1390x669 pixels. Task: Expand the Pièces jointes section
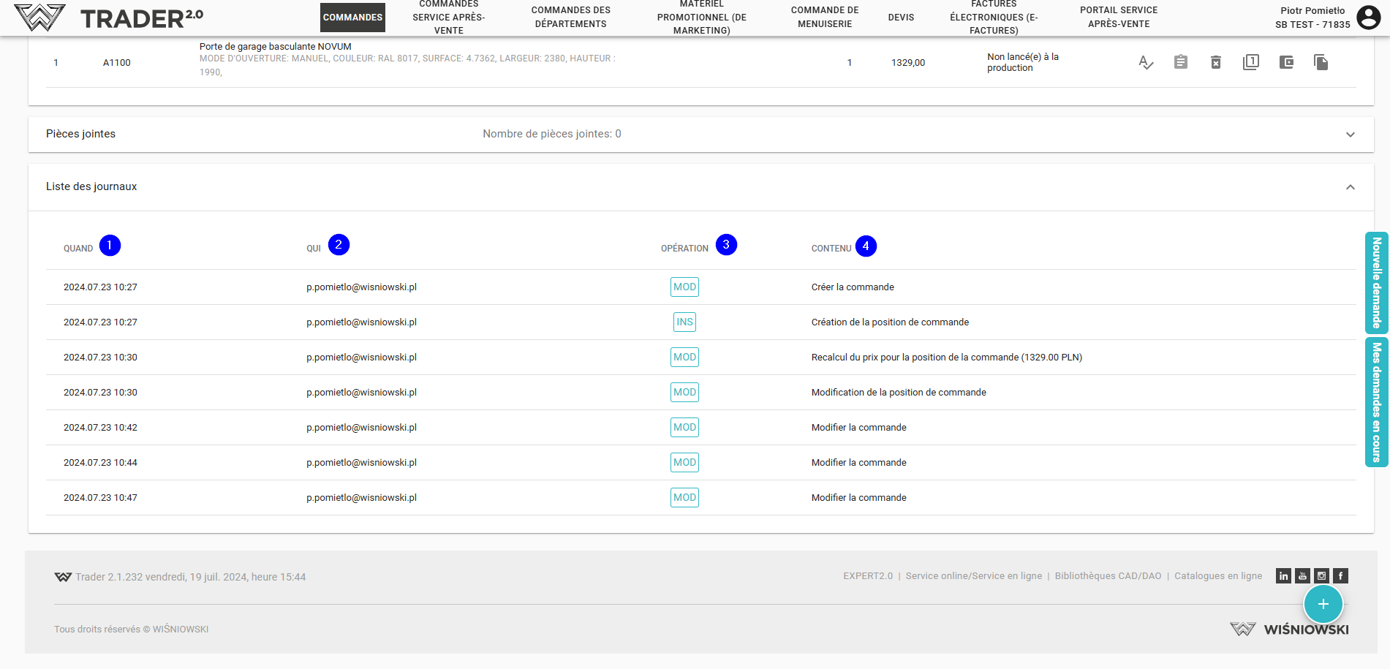pyautogui.click(x=1350, y=135)
